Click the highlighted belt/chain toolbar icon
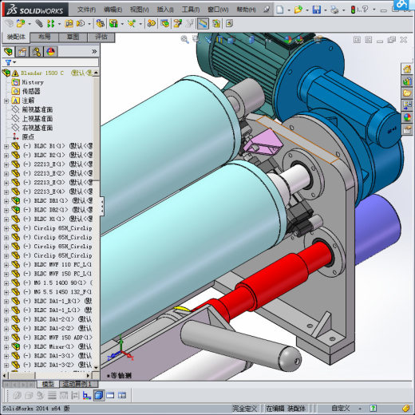Image resolution: width=415 pixels, height=415 pixels. coord(204,24)
